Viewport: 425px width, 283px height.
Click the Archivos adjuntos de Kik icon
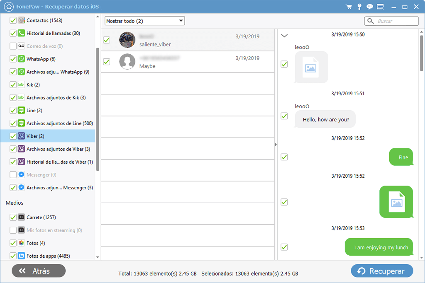point(22,97)
